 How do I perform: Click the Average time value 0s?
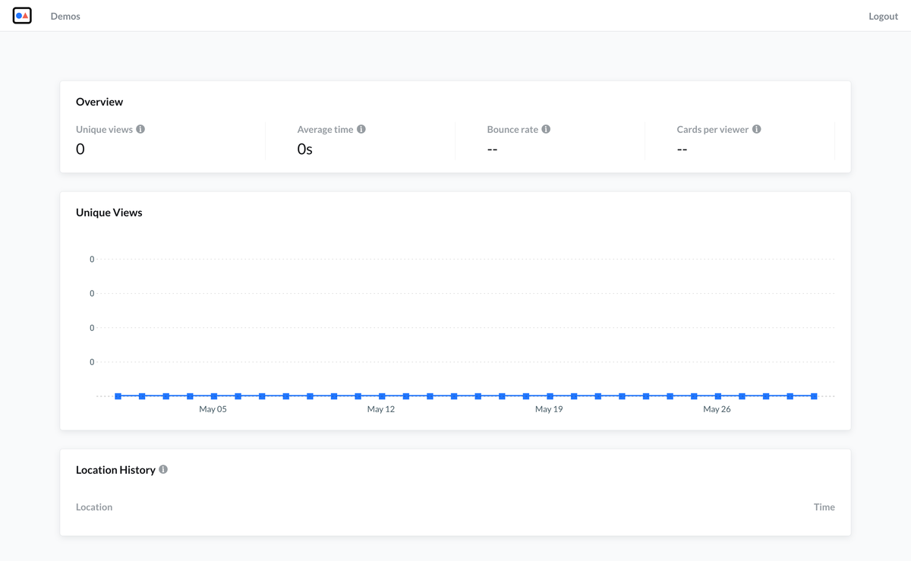(304, 150)
